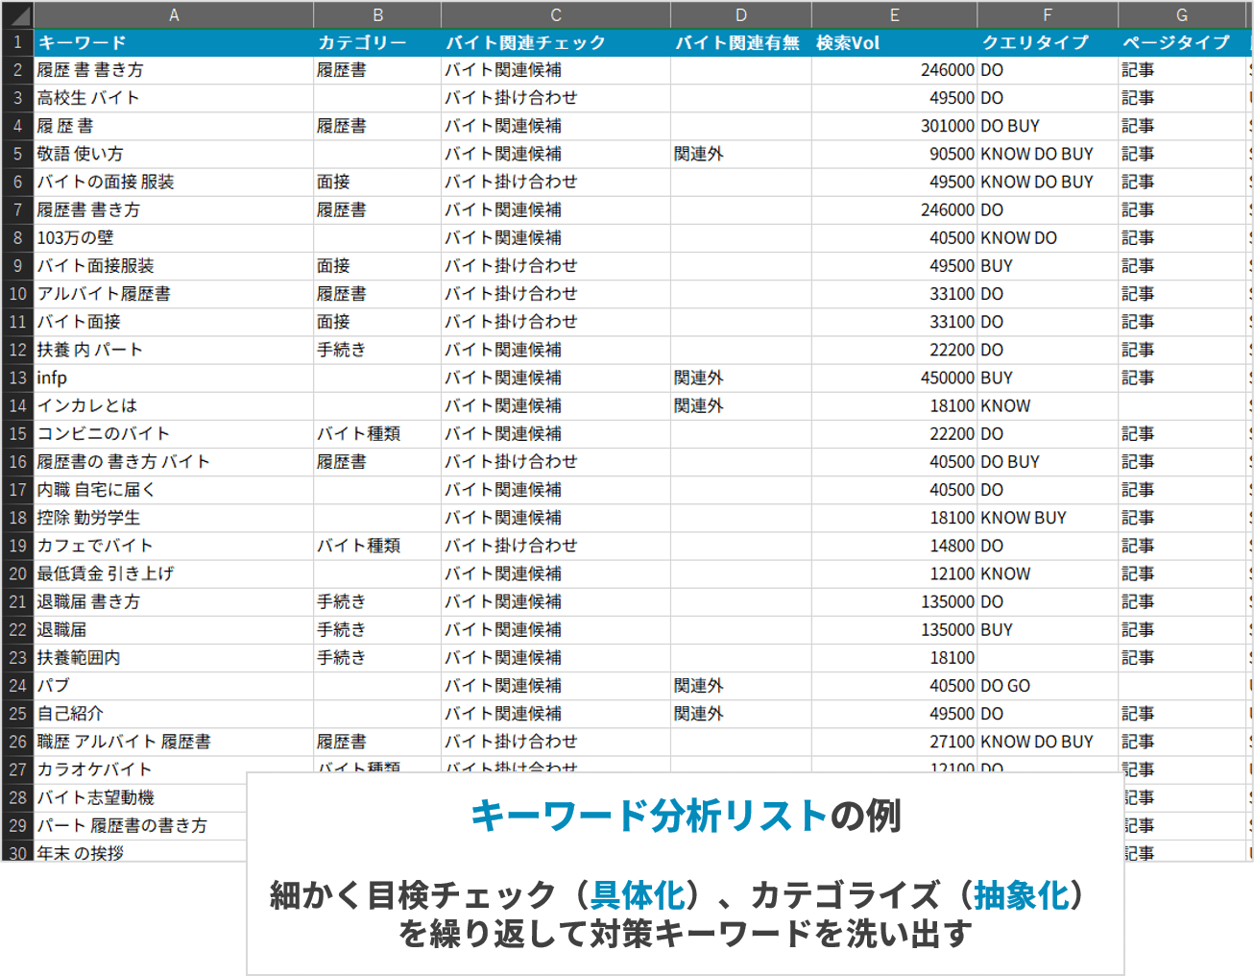Select 関連外 cell in the infp row
The height and width of the screenshot is (976, 1254).
[741, 378]
